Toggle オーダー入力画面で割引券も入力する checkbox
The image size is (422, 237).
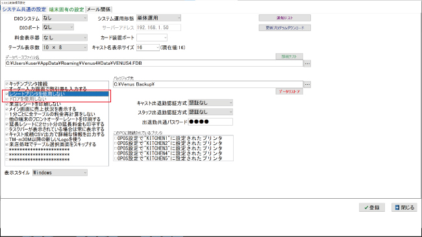coord(7,89)
